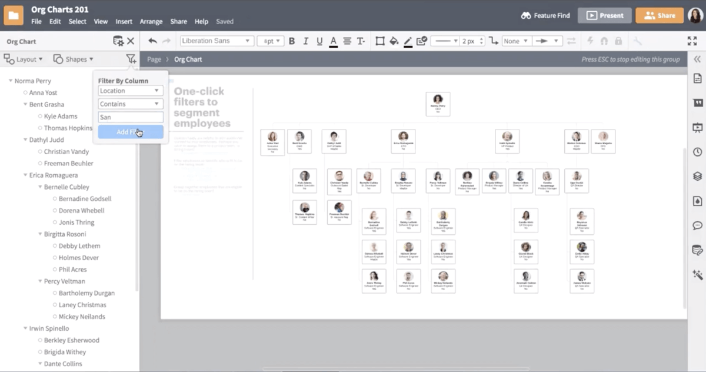Screen dimensions: 706x372
Task: Open the history clock panel icon
Action: pyautogui.click(x=698, y=152)
